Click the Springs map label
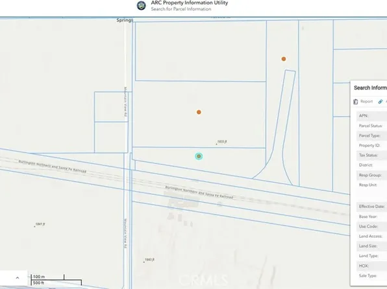Viewport: 387px width, 289px height. [125, 20]
